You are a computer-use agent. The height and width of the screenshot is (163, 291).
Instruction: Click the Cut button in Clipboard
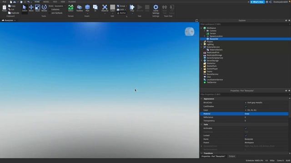click(11, 10)
